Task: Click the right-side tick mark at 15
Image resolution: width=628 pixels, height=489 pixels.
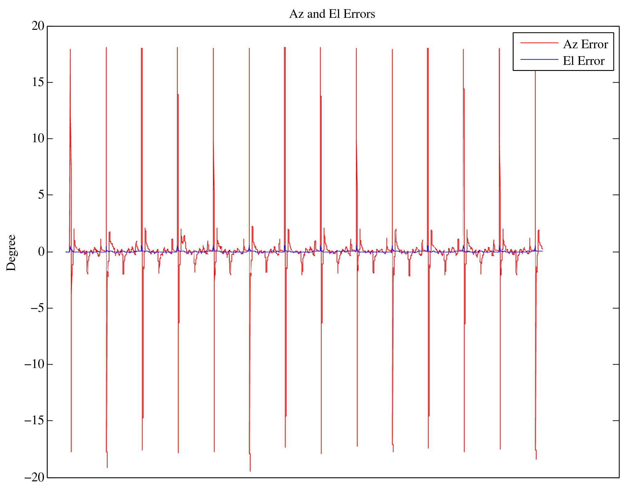Action: (x=615, y=82)
